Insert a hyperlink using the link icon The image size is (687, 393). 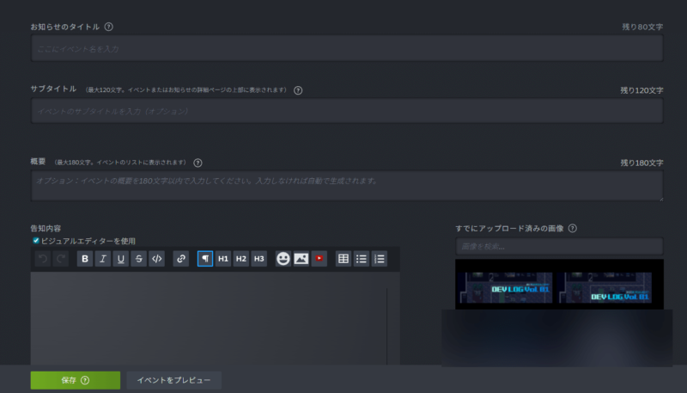(180, 259)
